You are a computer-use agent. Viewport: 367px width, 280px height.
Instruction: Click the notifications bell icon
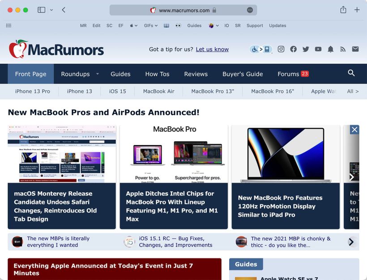click(330, 49)
